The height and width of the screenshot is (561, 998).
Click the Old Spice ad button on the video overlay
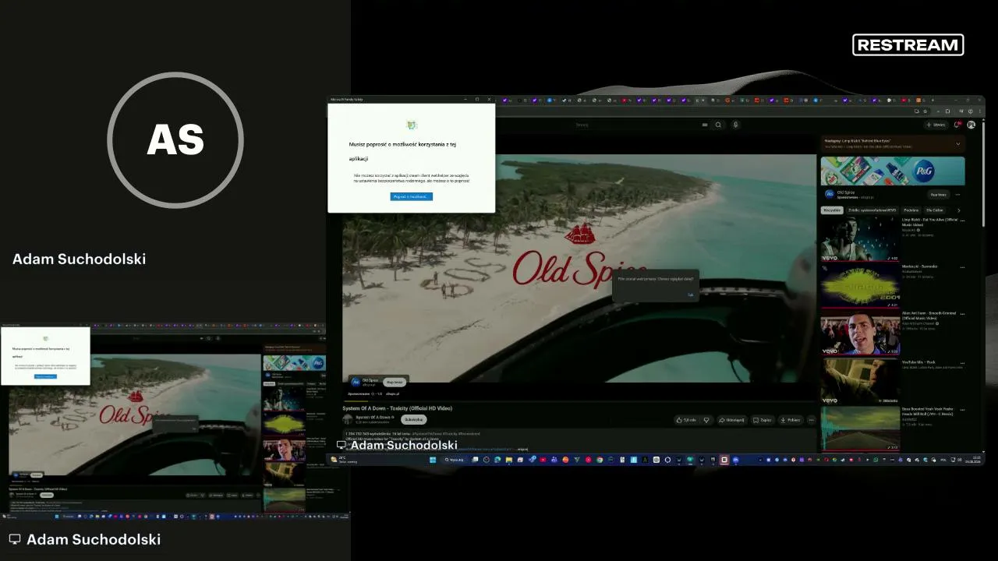pyautogui.click(x=395, y=382)
